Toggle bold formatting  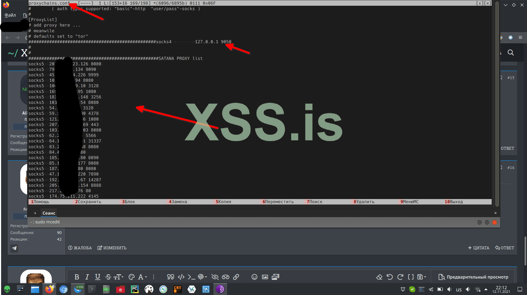(77, 277)
